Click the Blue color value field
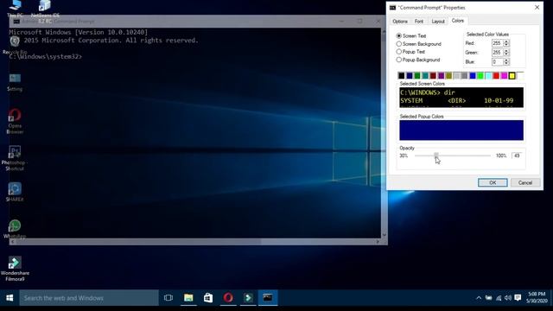This screenshot has height=311, width=553. [498, 61]
